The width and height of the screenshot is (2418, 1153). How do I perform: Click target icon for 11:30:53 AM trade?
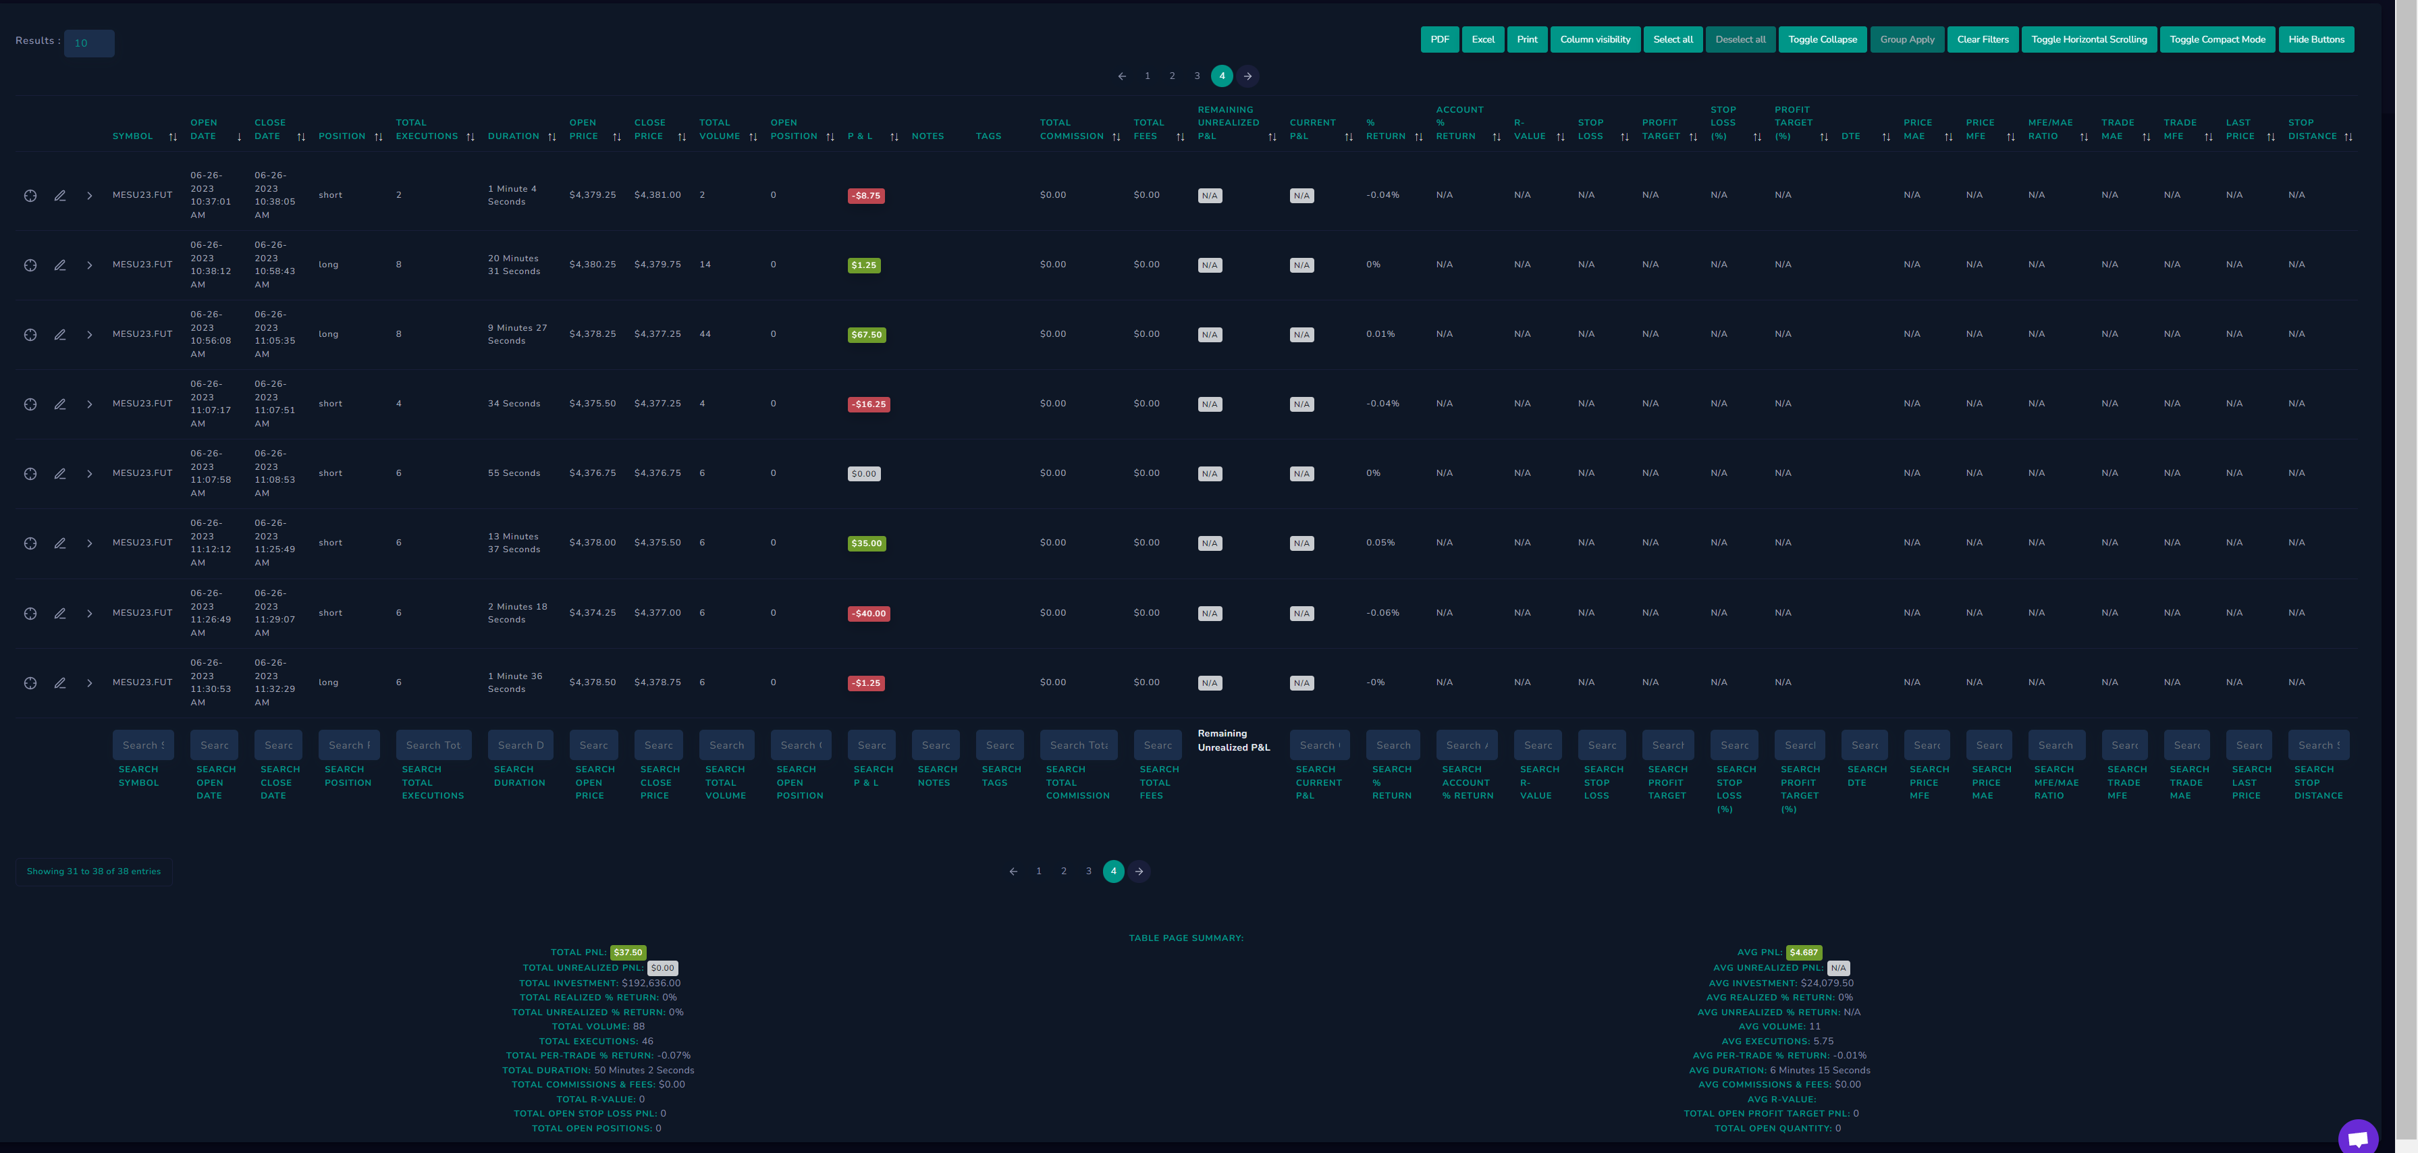click(x=30, y=682)
